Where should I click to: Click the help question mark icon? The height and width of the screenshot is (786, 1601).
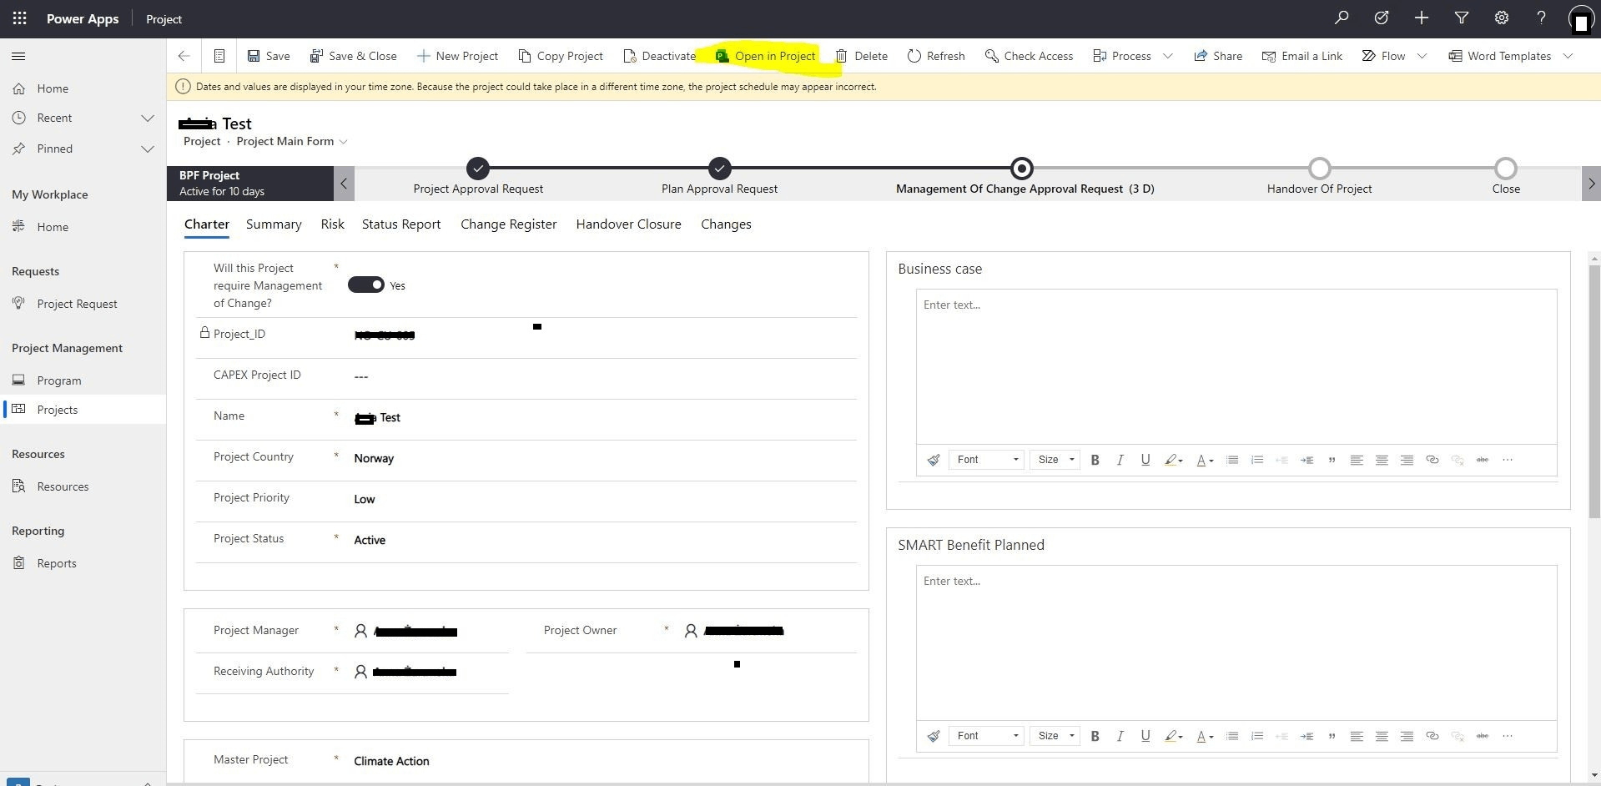click(1541, 18)
